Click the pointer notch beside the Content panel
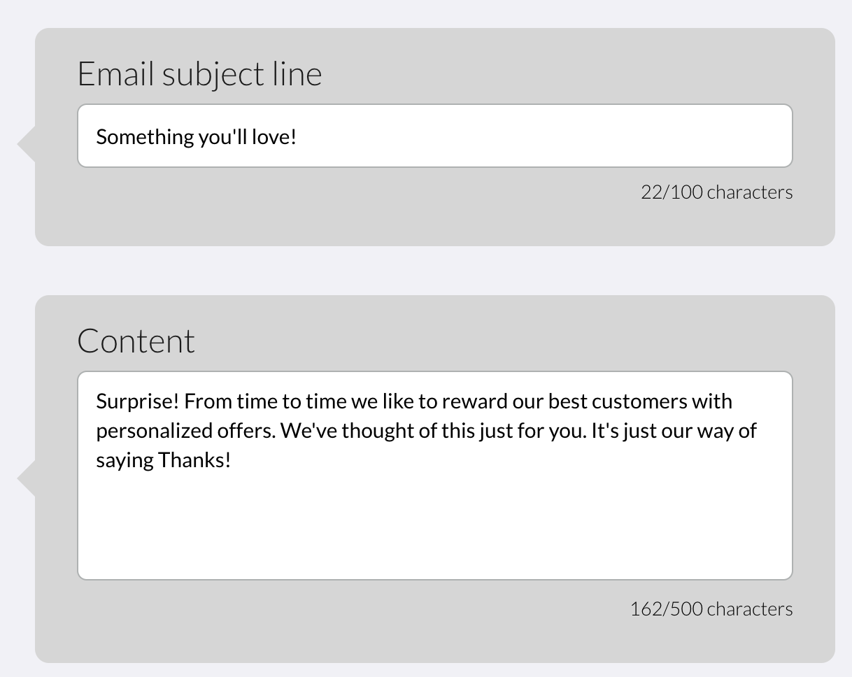 click(27, 479)
